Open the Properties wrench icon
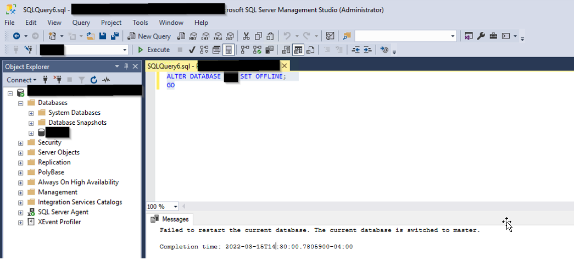Viewport: 574px width, 260px height. pos(481,36)
